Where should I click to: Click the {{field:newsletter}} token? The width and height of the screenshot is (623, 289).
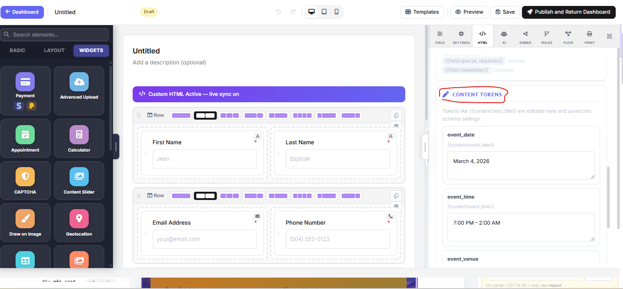[466, 70]
